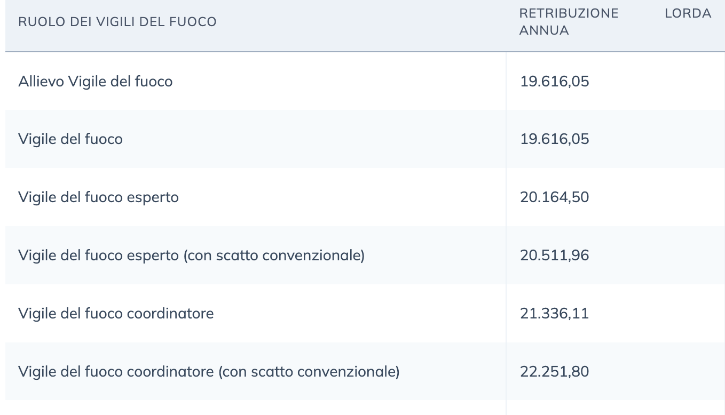The height and width of the screenshot is (415, 725).
Task: Click the word LORDA in the header
Action: (x=688, y=13)
